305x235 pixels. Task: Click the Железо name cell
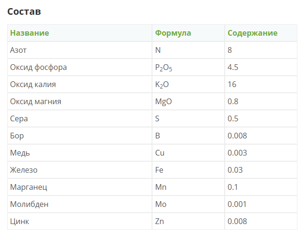pyautogui.click(x=24, y=170)
